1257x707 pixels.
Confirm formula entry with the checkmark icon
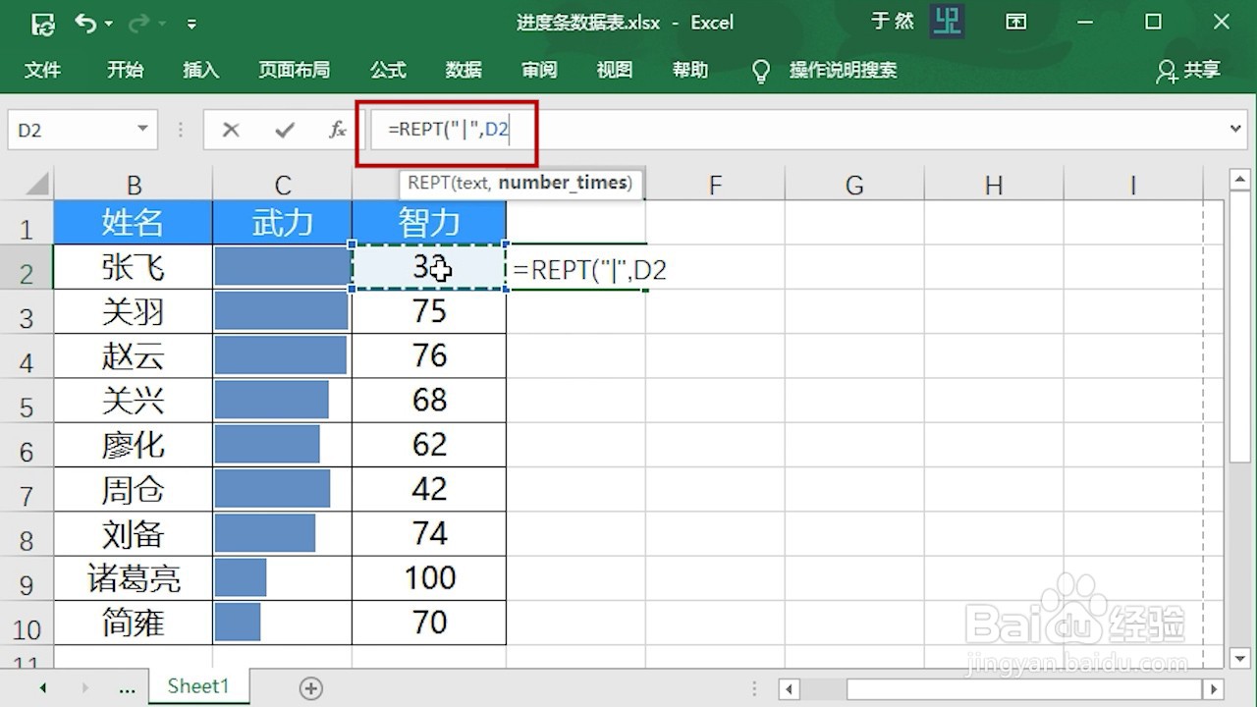[284, 129]
